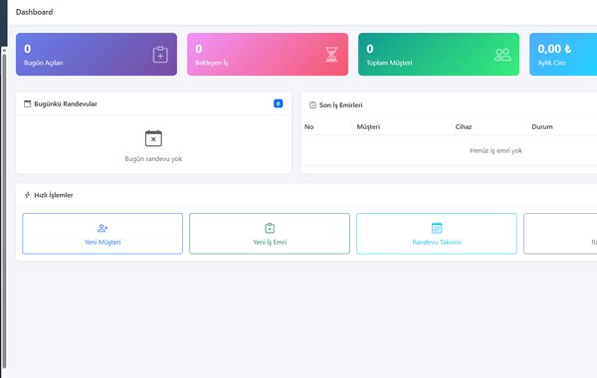Click the calendar icon beside Bugünkü Randevular

click(28, 103)
